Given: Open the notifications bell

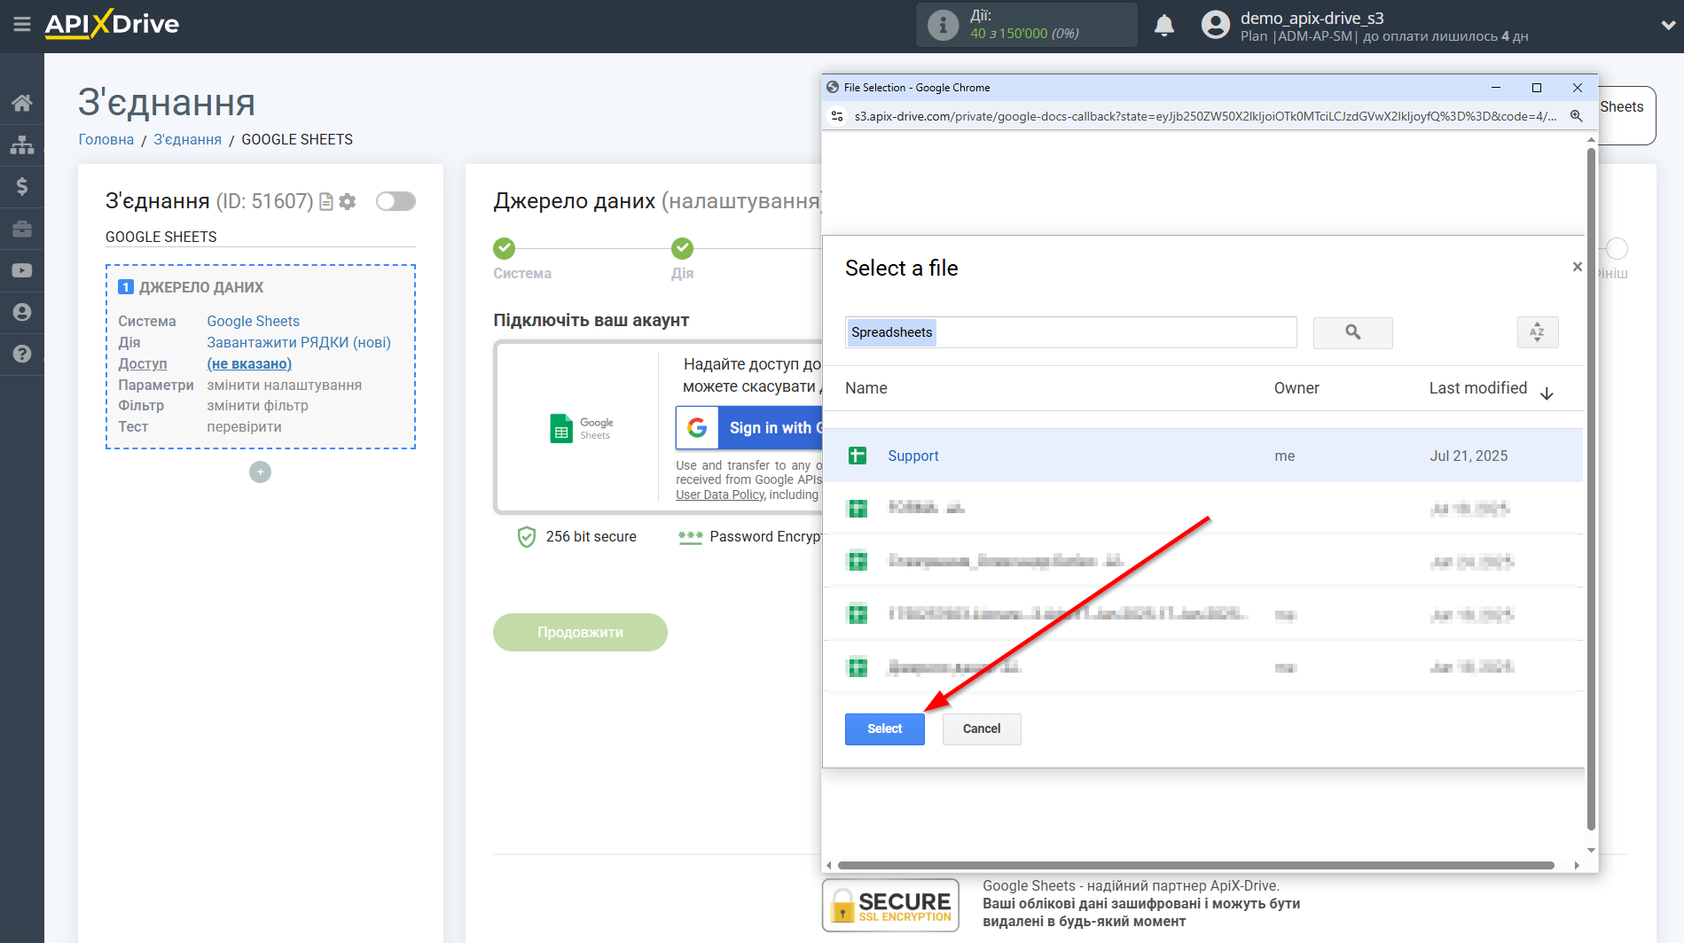Looking at the screenshot, I should (1164, 25).
